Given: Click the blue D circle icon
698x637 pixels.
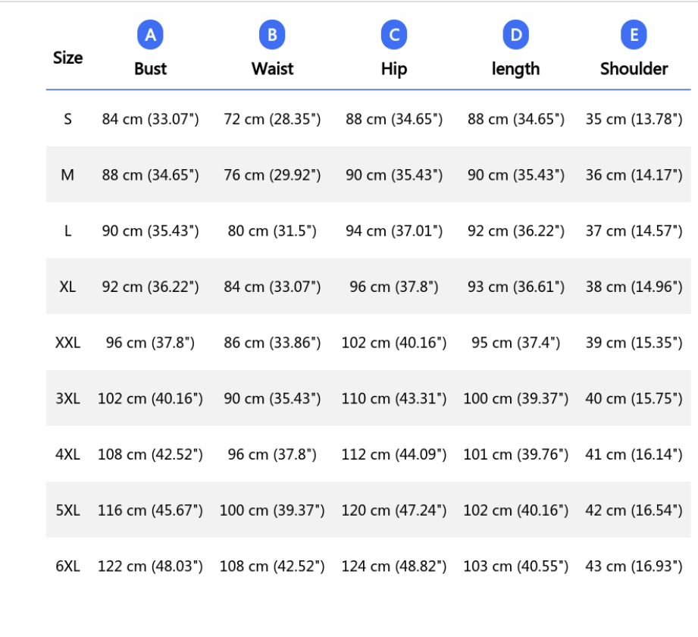Looking at the screenshot, I should tap(516, 35).
